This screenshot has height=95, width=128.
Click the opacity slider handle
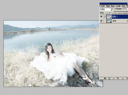[x=126, y=12]
